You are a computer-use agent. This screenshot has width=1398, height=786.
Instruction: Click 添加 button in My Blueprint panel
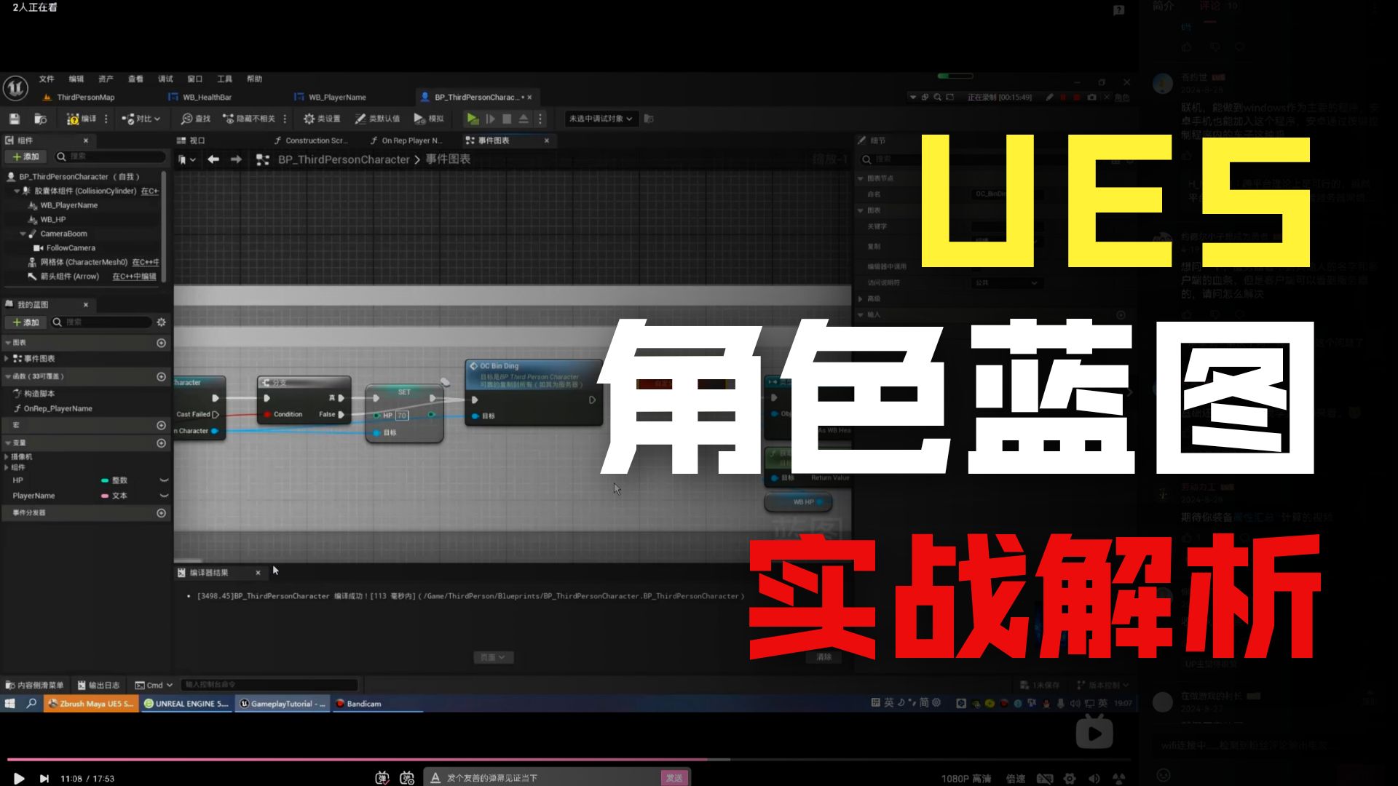click(x=25, y=322)
